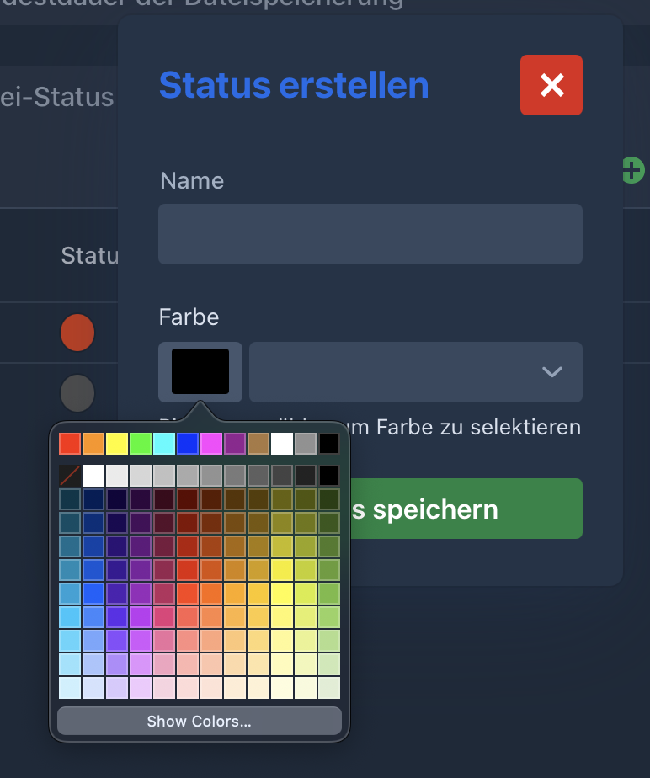Pick the magenta swatch in top row
The width and height of the screenshot is (650, 778).
[x=211, y=443]
